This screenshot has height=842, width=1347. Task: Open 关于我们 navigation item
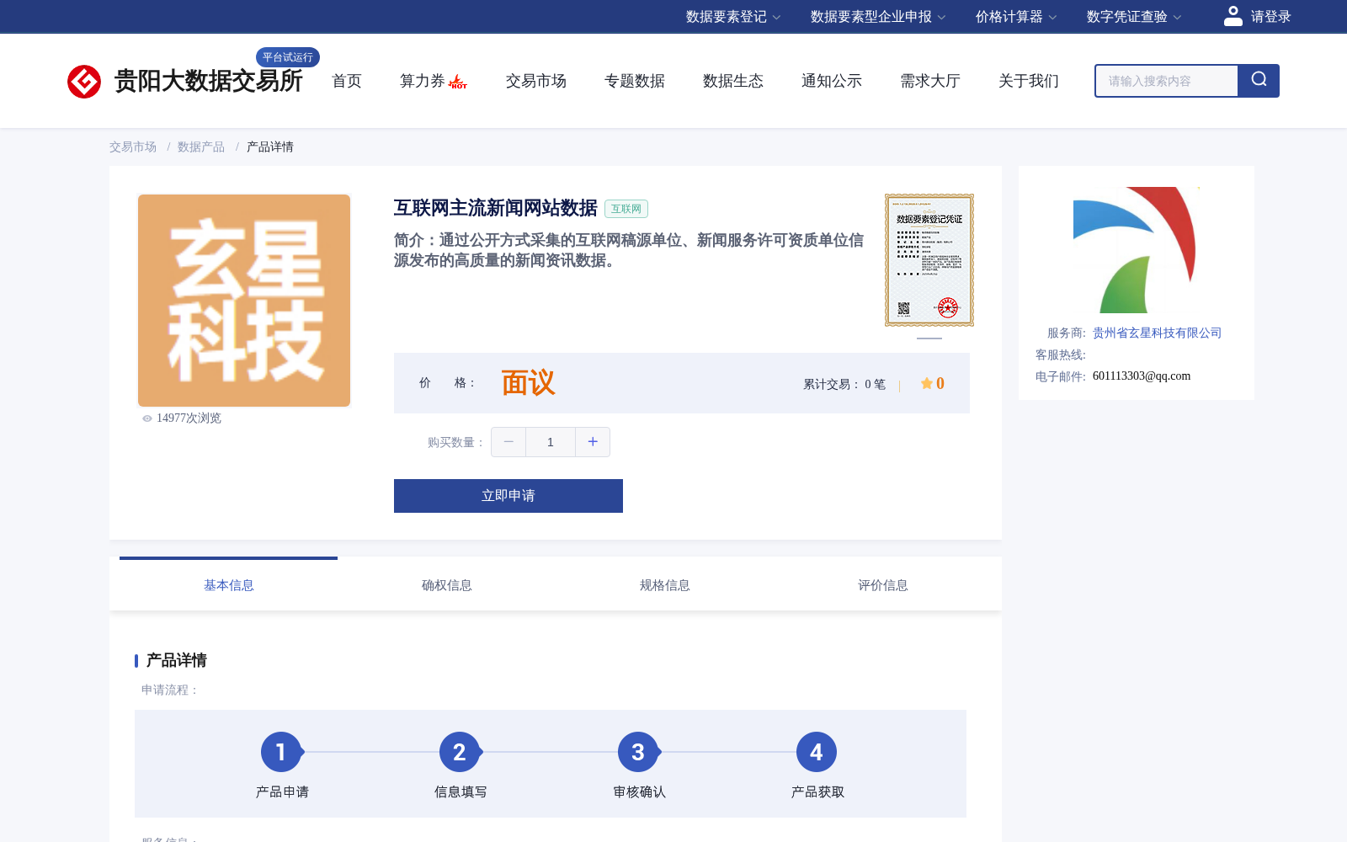(1029, 81)
